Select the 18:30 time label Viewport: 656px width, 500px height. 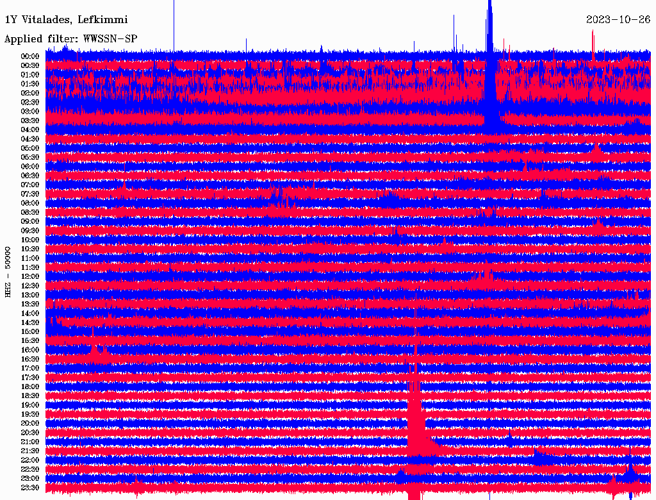click(30, 396)
